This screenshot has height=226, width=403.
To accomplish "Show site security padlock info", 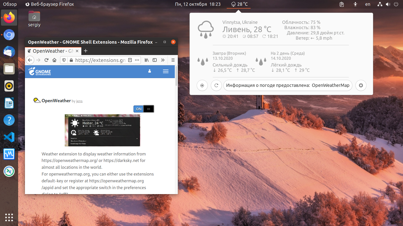I will pyautogui.click(x=71, y=60).
